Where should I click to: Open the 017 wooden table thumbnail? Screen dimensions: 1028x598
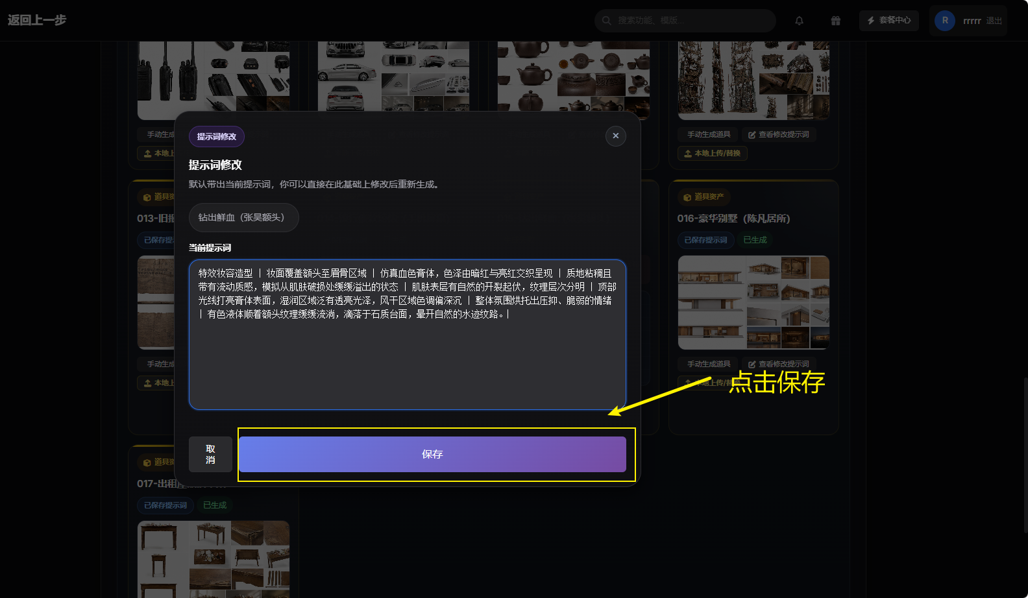click(213, 559)
